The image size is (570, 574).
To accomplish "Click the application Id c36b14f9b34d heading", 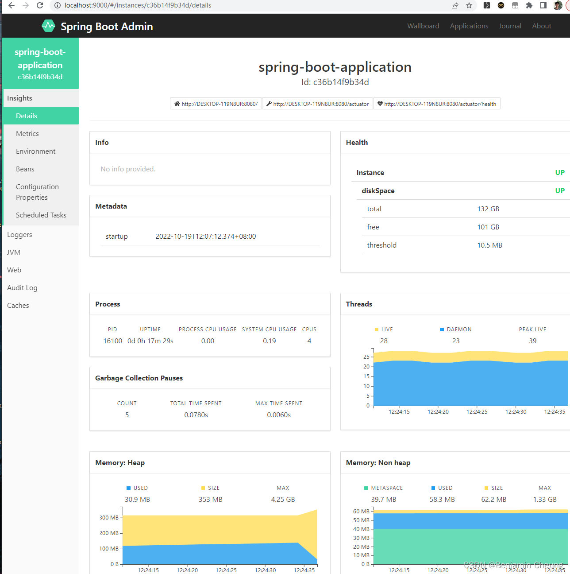I will click(335, 82).
